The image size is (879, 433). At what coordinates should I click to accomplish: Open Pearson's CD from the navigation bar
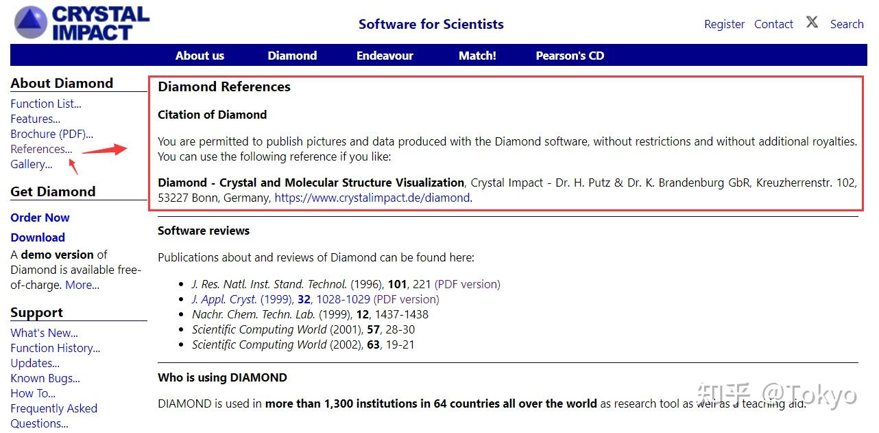click(569, 56)
